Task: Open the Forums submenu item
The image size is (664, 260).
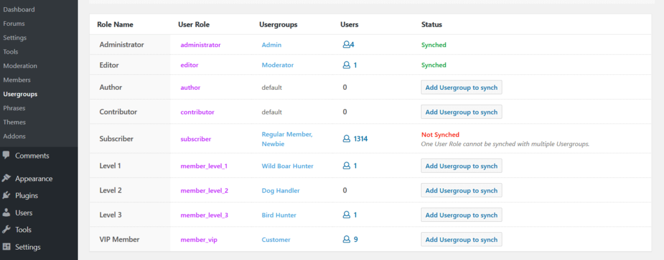Action: 14,24
